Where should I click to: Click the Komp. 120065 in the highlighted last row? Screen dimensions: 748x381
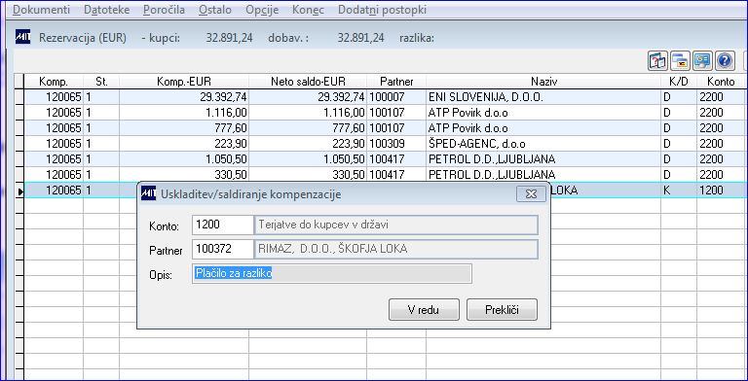click(54, 190)
